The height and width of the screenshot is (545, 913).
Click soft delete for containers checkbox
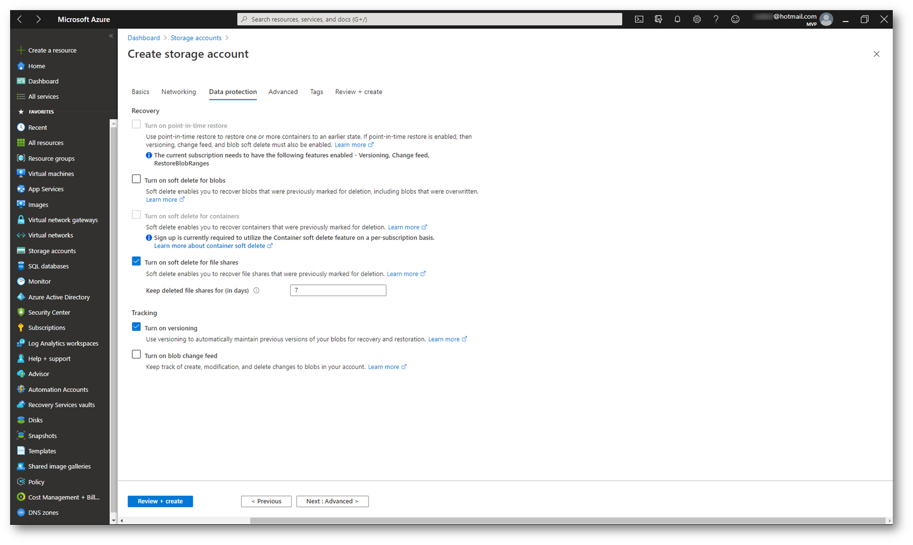click(x=136, y=215)
